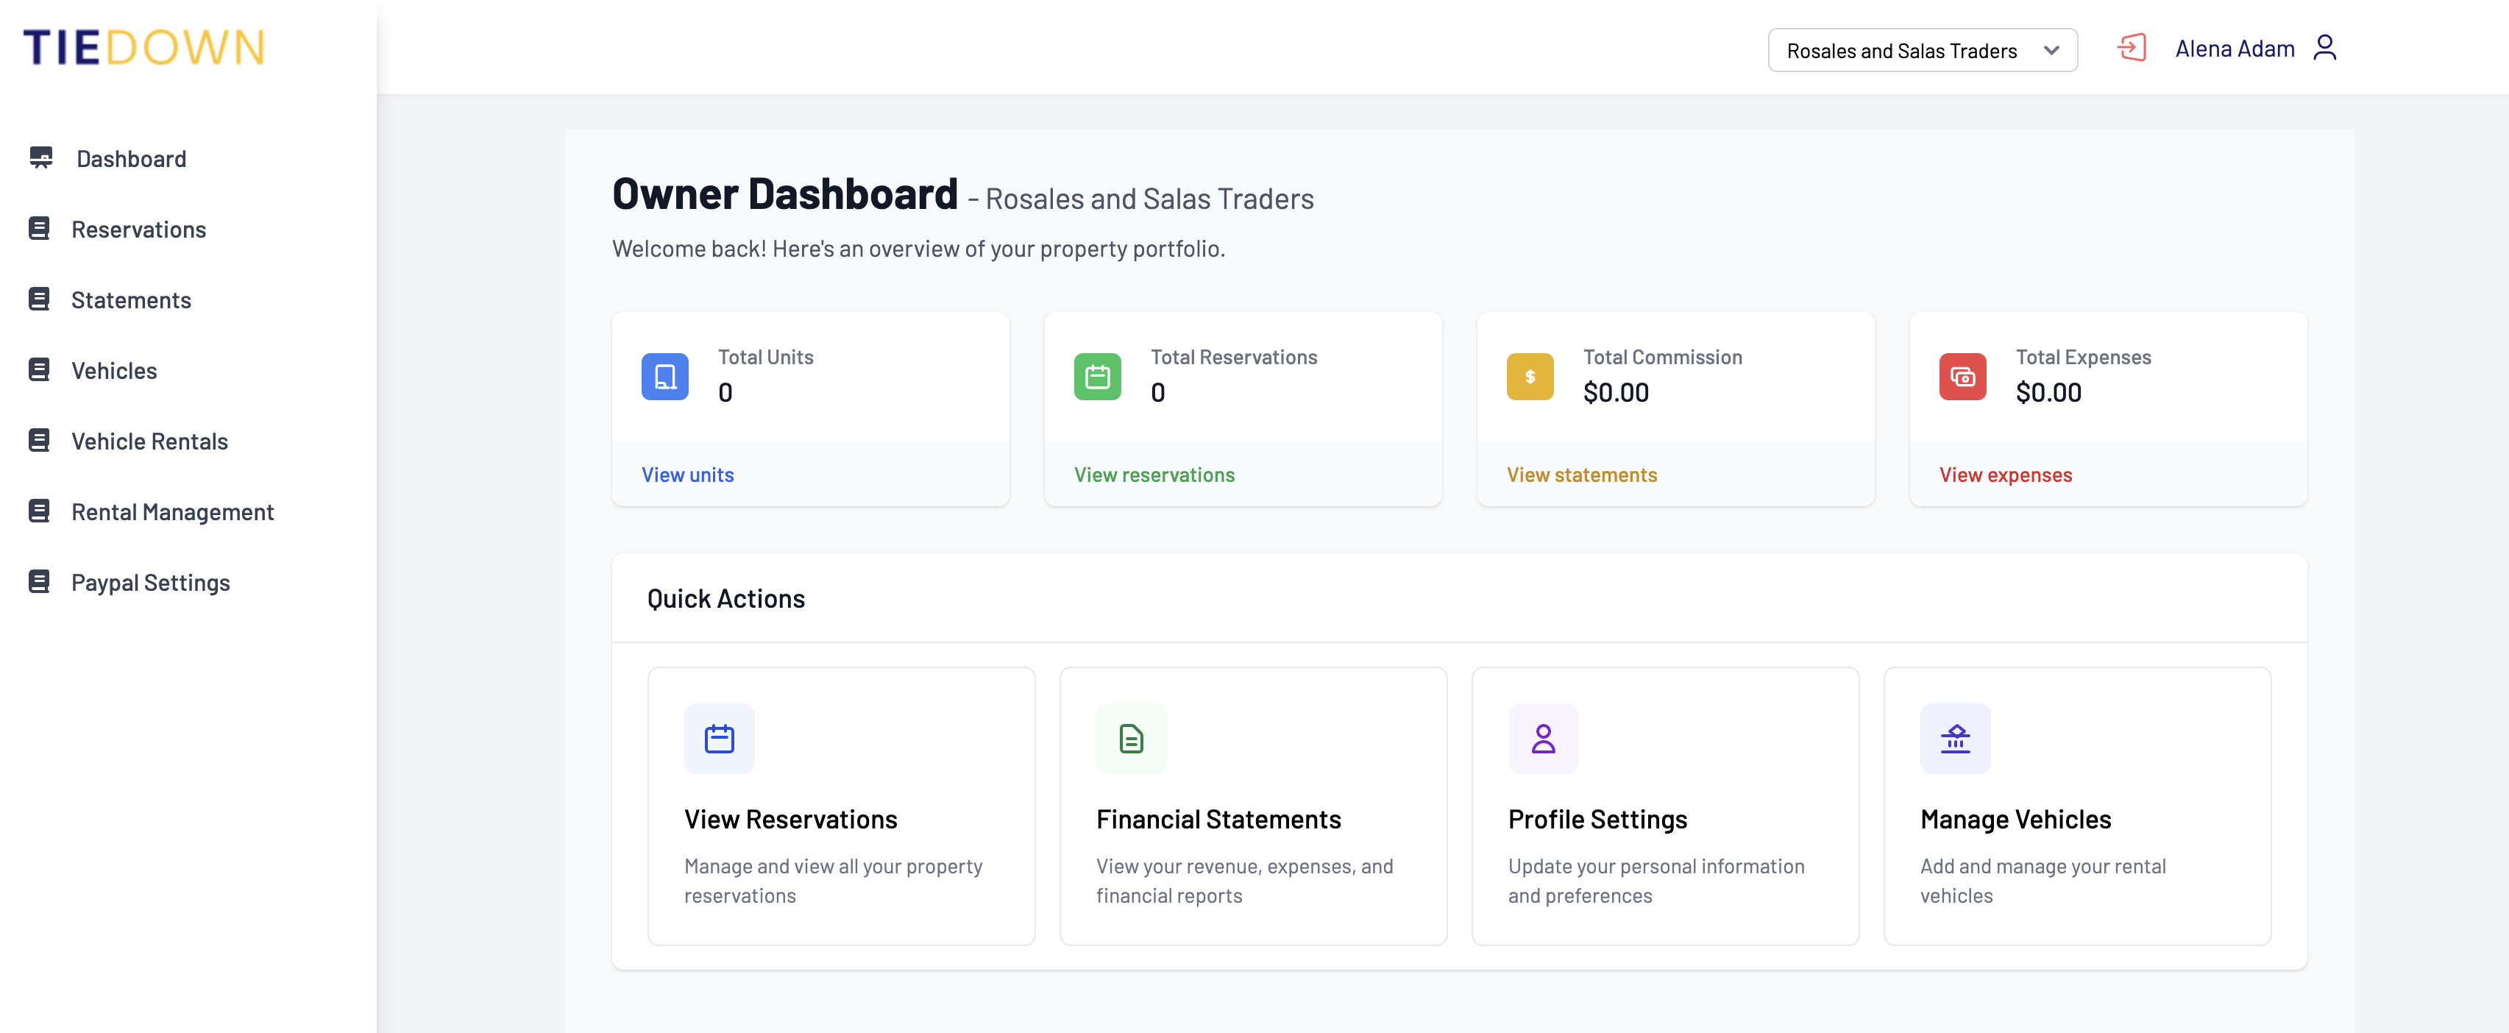
Task: Click the user profile icon beside Alena Adam
Action: (2326, 47)
